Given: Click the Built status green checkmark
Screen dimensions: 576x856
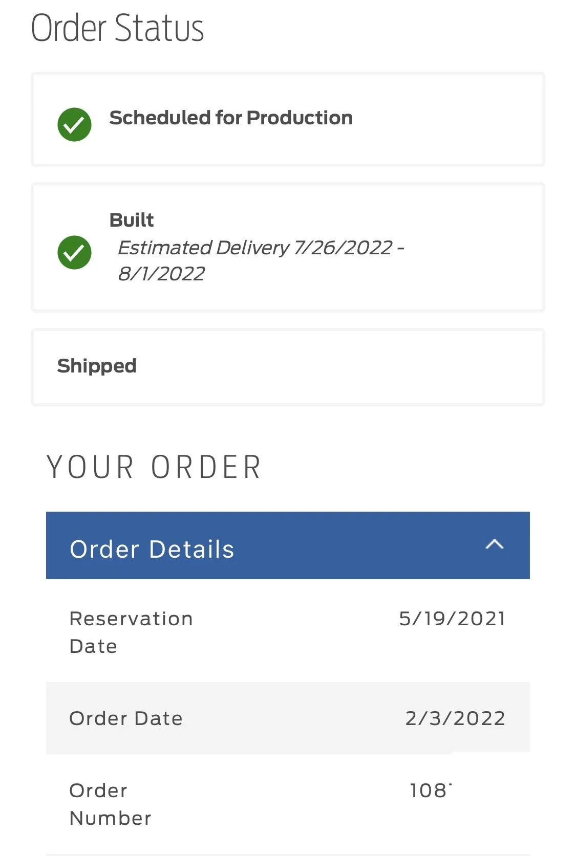Looking at the screenshot, I should pos(74,252).
